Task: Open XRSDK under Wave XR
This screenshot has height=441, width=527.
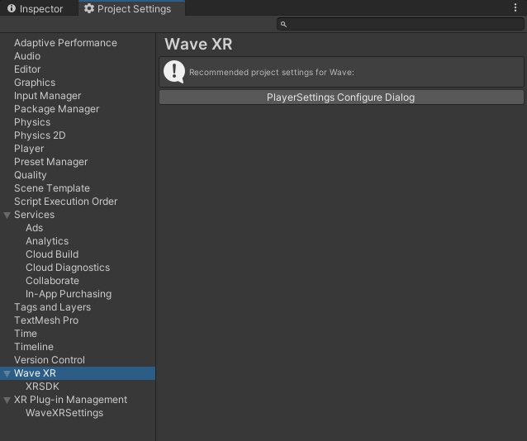Action: click(x=42, y=386)
